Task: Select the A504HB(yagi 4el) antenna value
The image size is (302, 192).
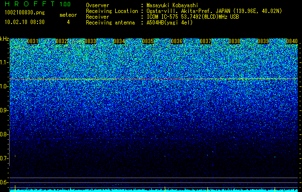Action: pos(169,23)
